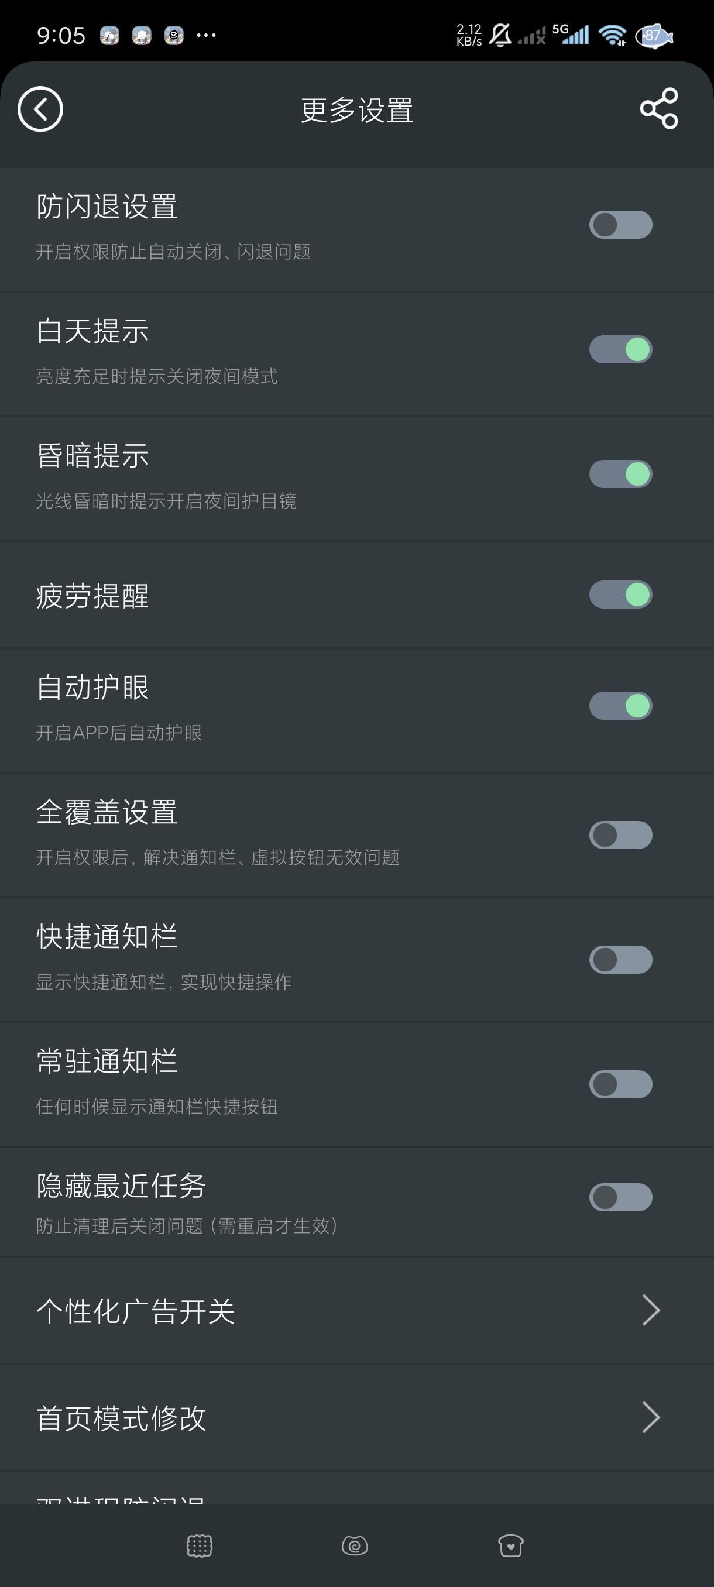
Task: Tap the grid icon in bottom bar
Action: (x=199, y=1545)
